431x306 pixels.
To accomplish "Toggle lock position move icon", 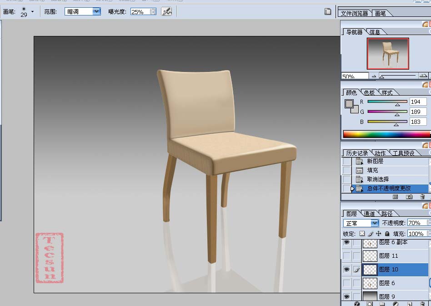I will [379, 234].
